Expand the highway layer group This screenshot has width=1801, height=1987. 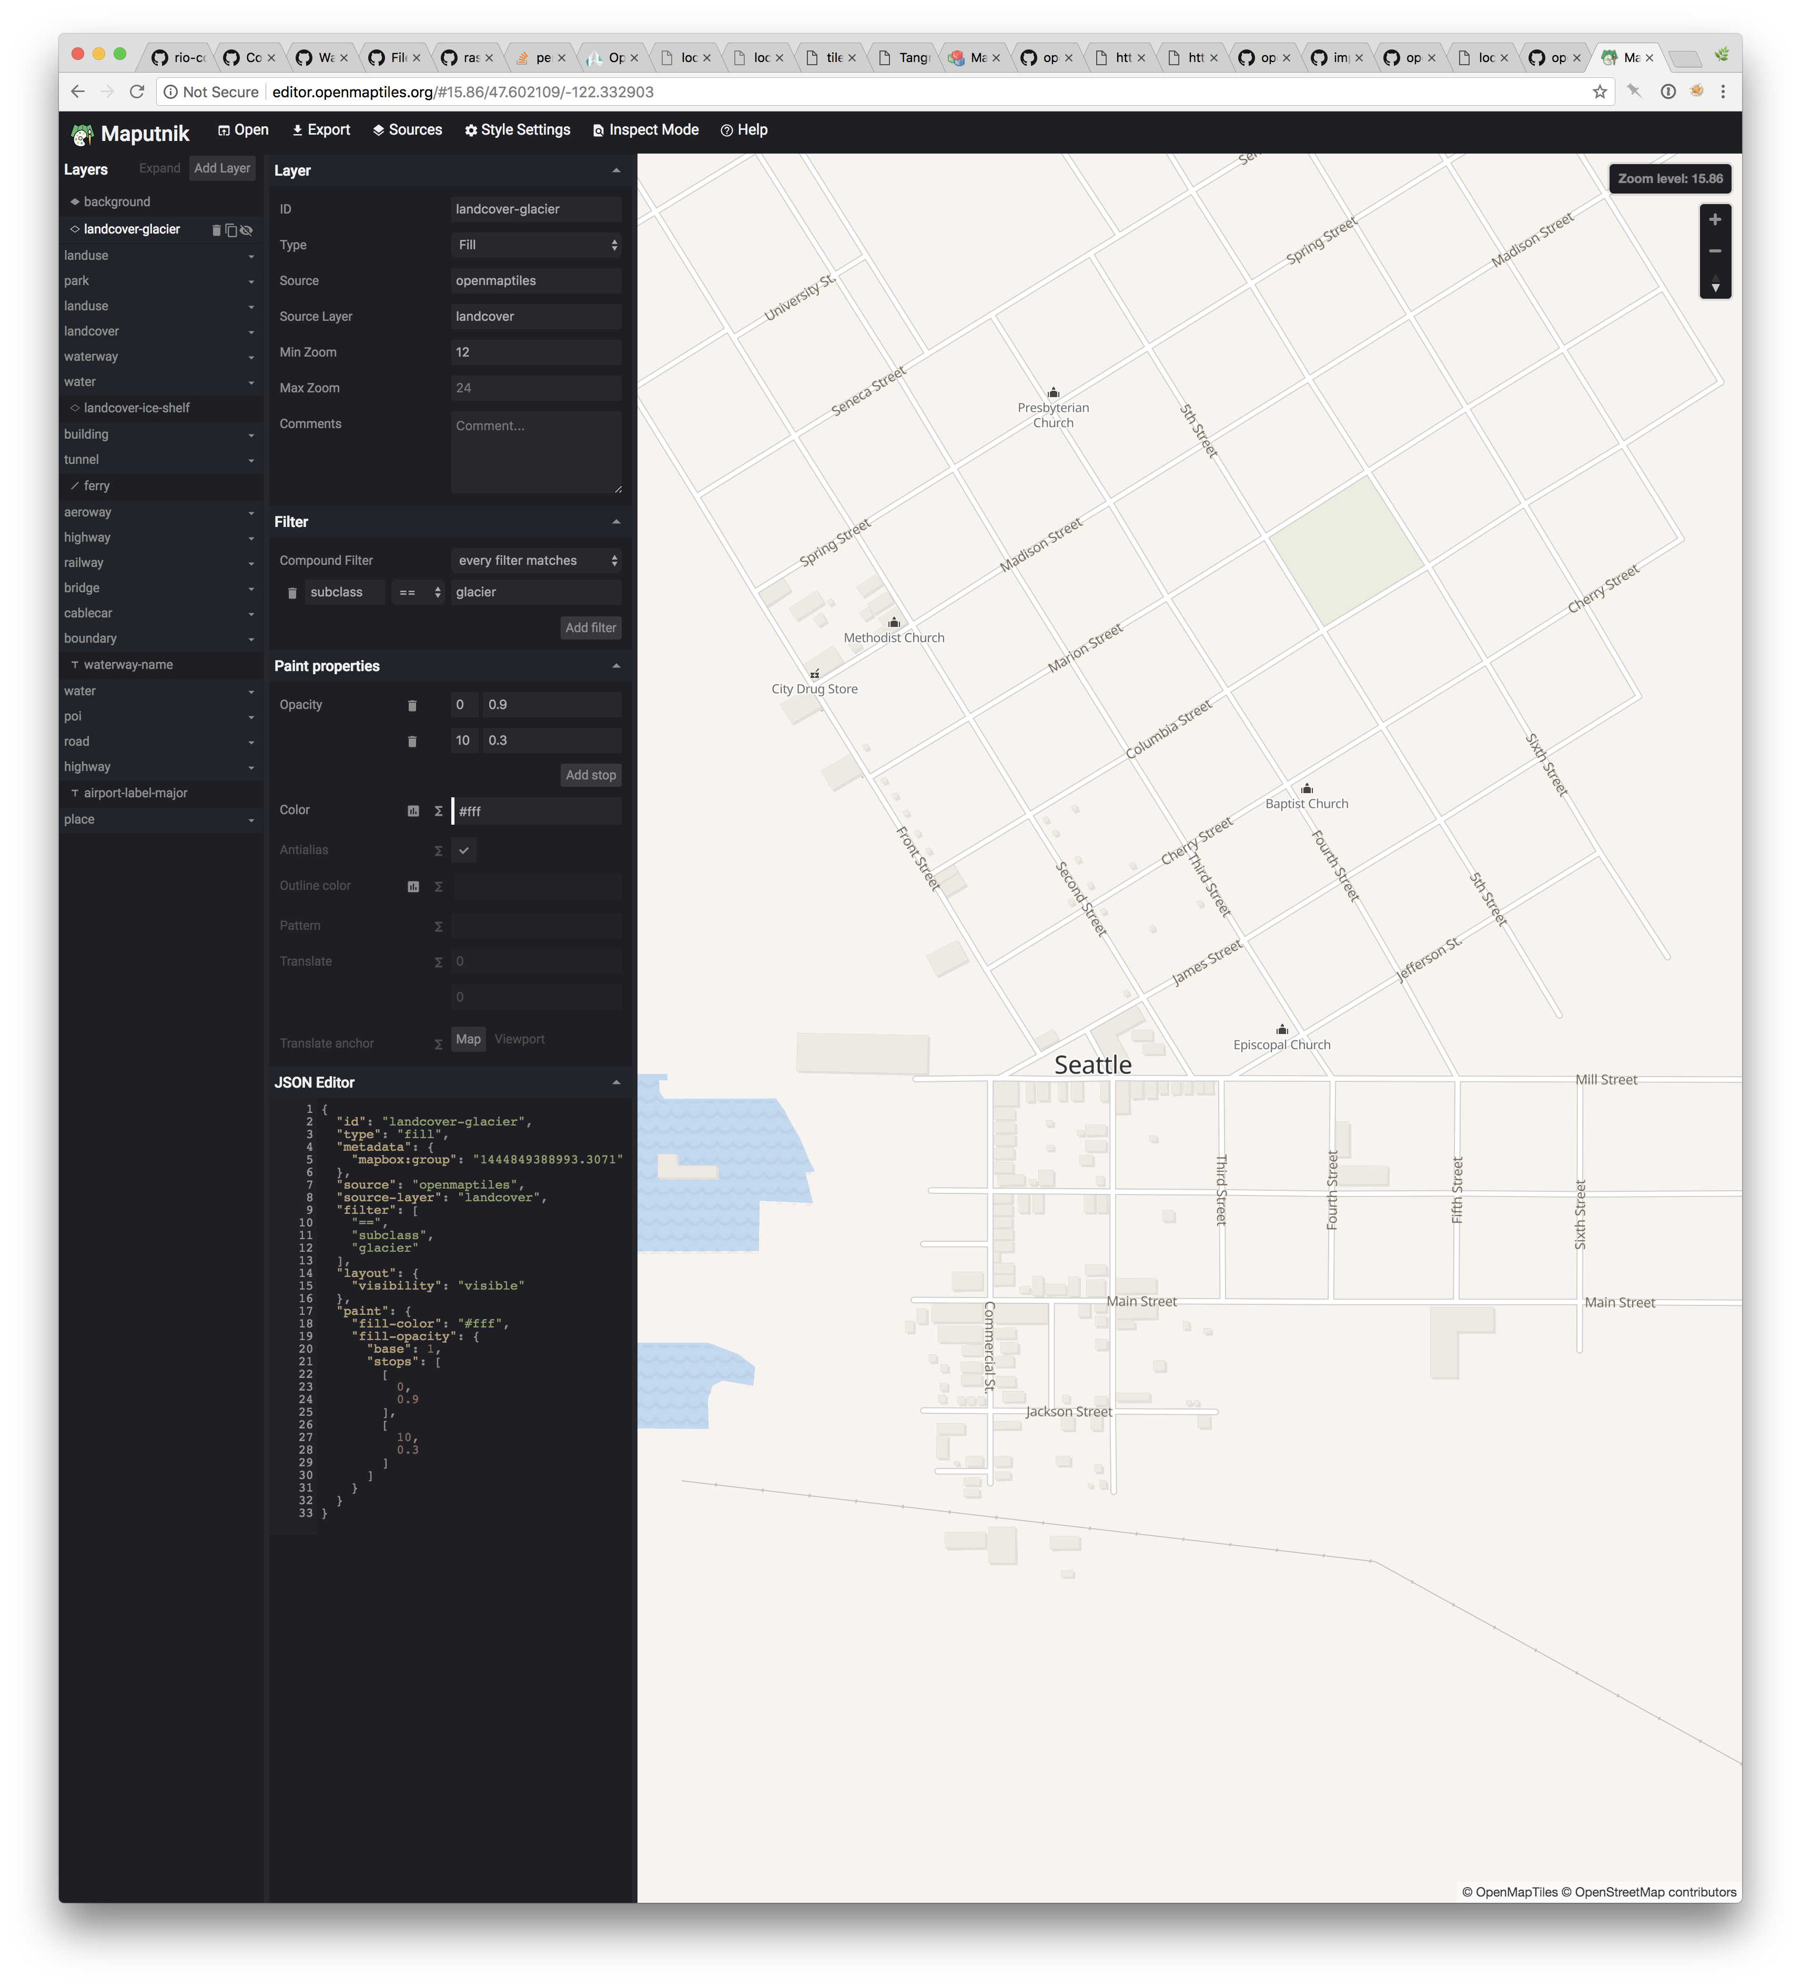[160, 537]
